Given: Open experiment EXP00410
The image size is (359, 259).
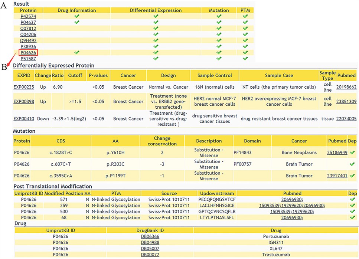Looking at the screenshot, I should coord(24,119).
